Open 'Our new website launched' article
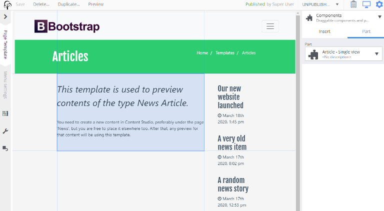The width and height of the screenshot is (384, 211). coord(230,97)
